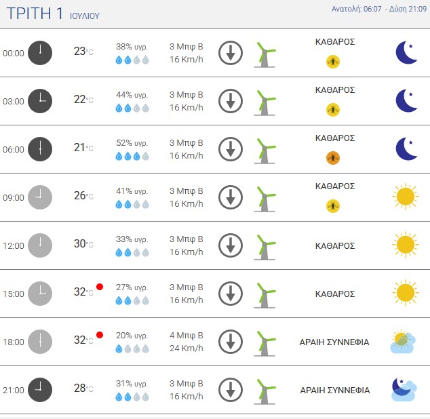This screenshot has height=419, width=430.
Task: Click the wind arrow icon at 21:00
Action: point(231,390)
